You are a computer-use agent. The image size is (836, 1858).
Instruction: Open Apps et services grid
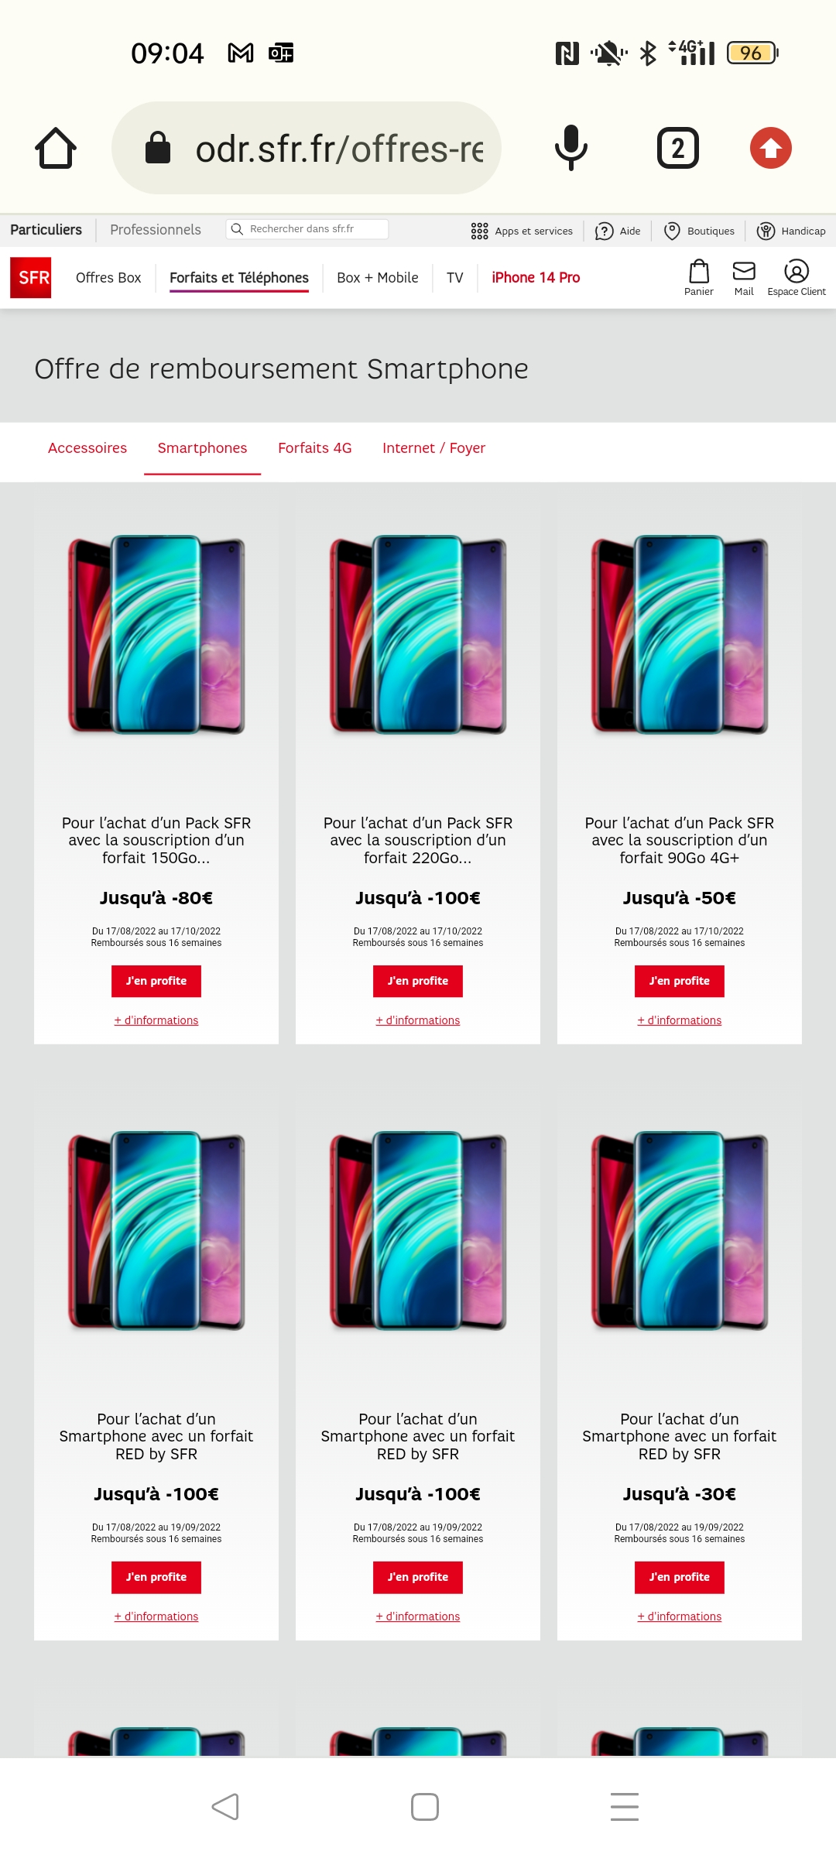pyautogui.click(x=522, y=231)
